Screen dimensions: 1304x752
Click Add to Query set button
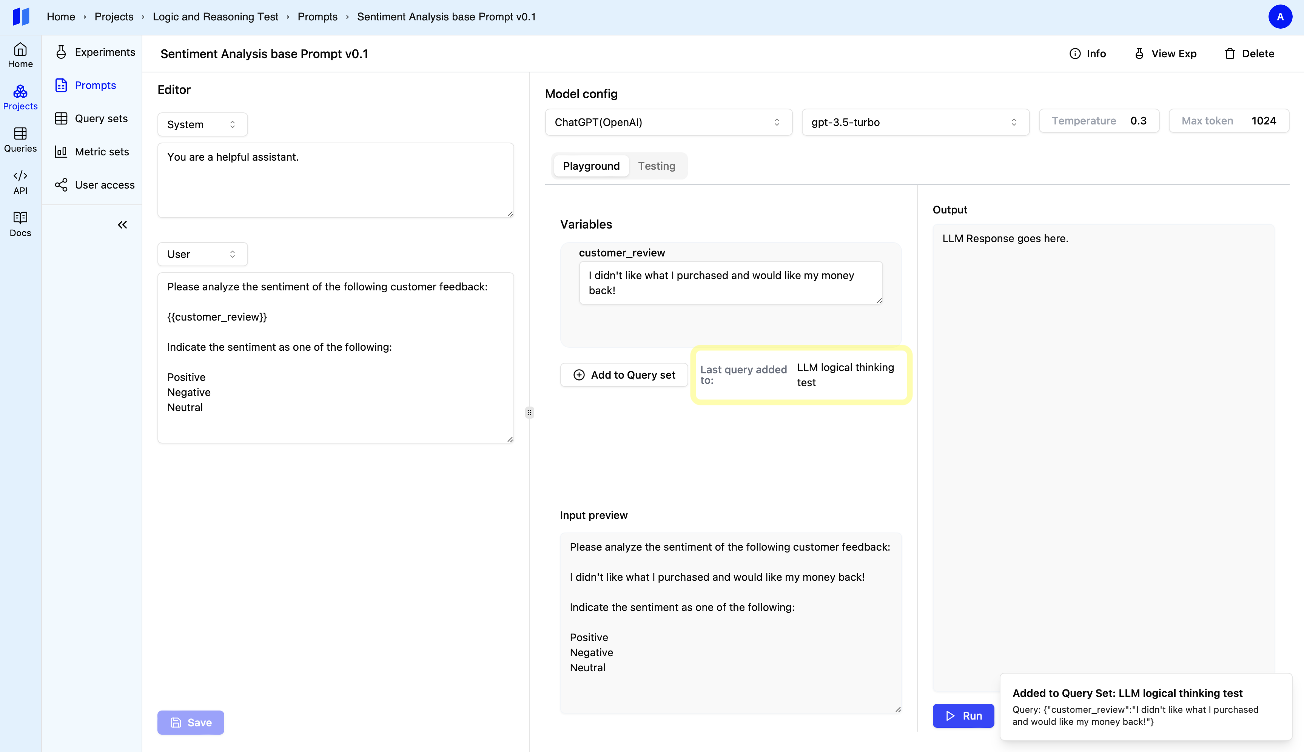click(624, 375)
